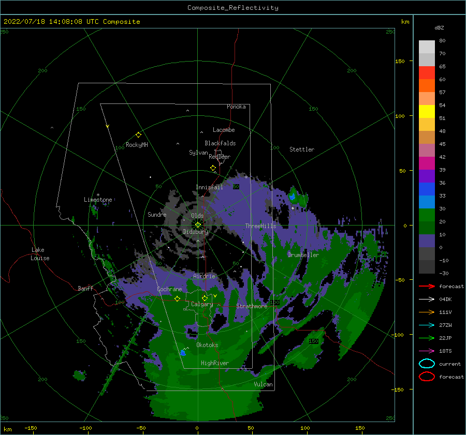Select the red 65-60 dBZ swatch
Image resolution: width=466 pixels, height=435 pixels.
(x=427, y=72)
